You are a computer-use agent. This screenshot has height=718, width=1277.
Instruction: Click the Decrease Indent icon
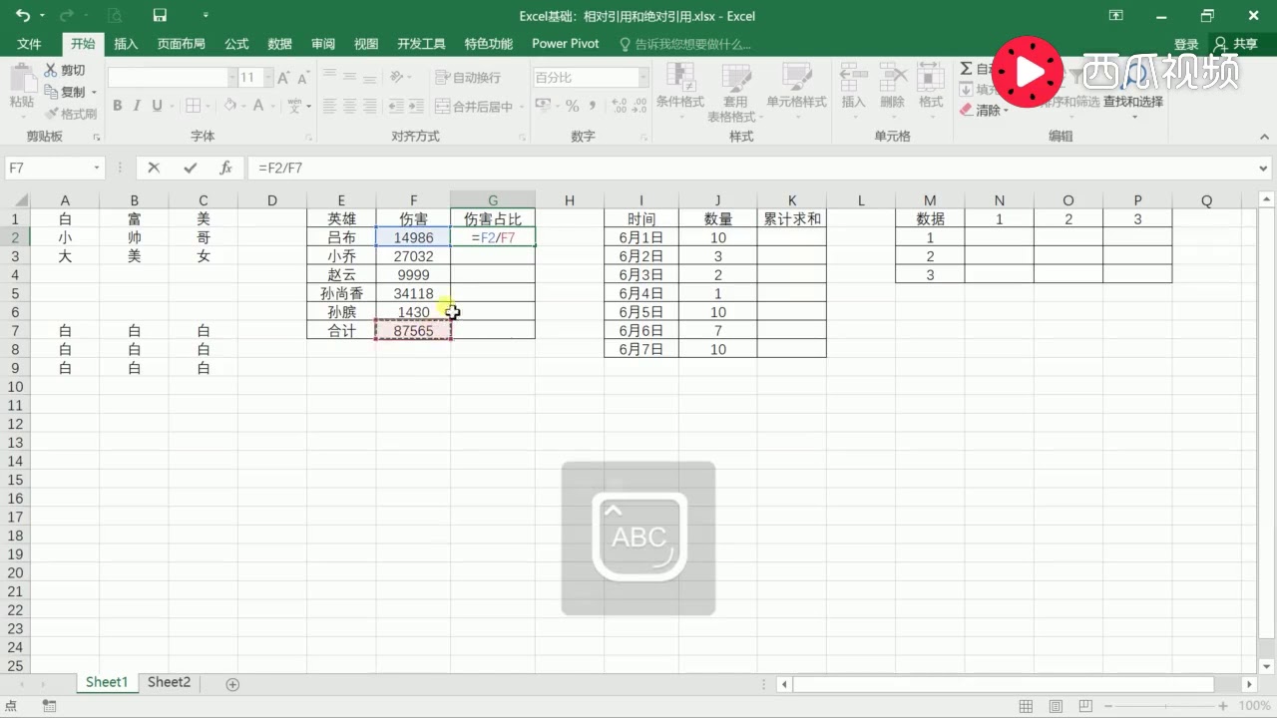tap(396, 107)
